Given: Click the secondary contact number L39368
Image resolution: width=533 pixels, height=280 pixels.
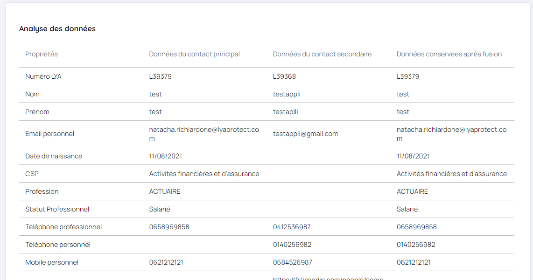Looking at the screenshot, I should pos(284,76).
